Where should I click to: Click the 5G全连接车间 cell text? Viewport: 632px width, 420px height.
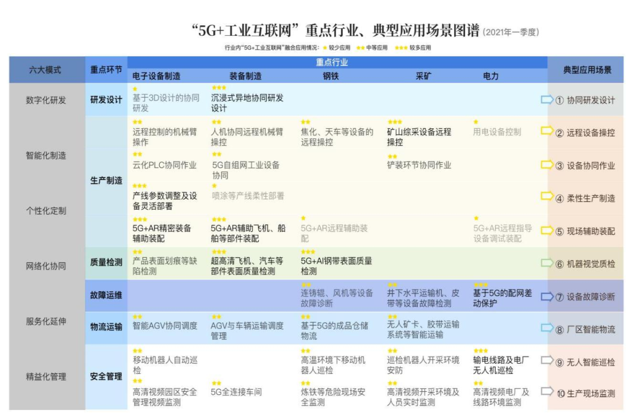click(x=236, y=392)
